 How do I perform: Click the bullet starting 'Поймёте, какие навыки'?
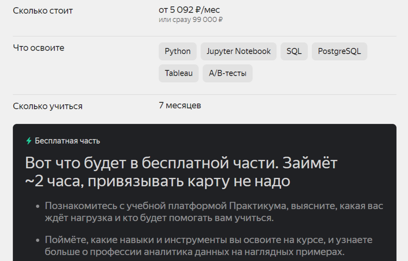(209, 246)
